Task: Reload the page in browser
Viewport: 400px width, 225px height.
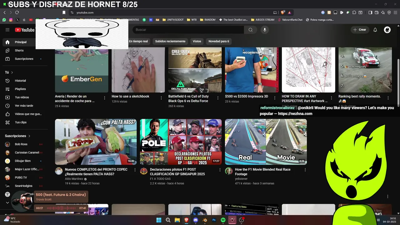Action: 17,12
